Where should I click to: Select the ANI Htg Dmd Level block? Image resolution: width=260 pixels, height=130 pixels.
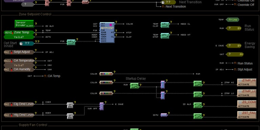pyautogui.click(x=19, y=115)
